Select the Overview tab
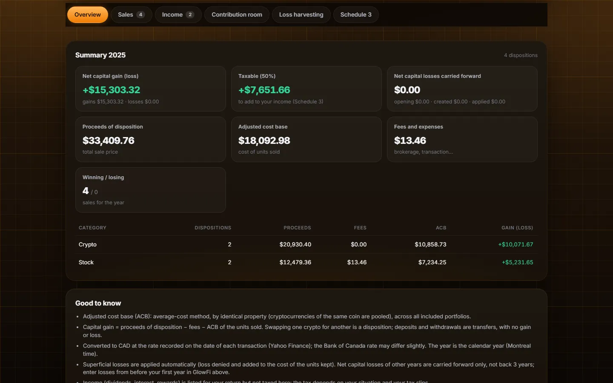The height and width of the screenshot is (383, 613). pyautogui.click(x=88, y=14)
